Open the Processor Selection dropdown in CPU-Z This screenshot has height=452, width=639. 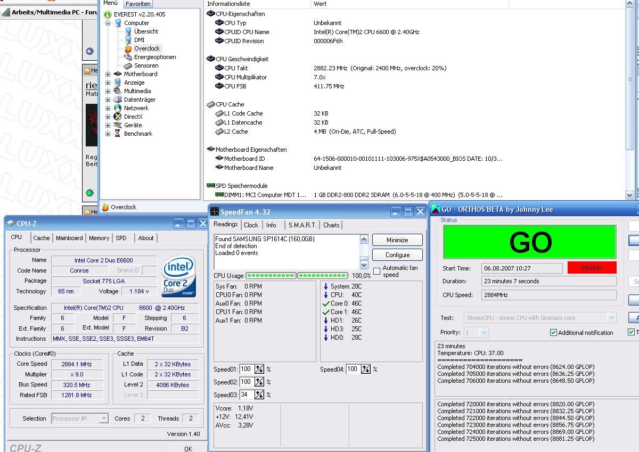point(104,418)
